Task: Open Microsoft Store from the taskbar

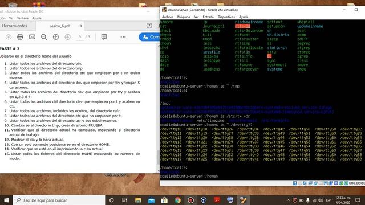Action: pos(164,200)
